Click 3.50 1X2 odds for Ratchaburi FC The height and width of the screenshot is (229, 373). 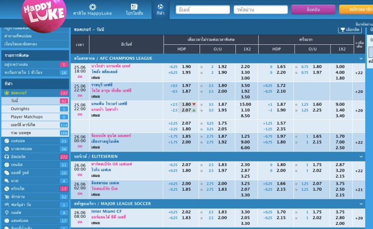(245, 85)
